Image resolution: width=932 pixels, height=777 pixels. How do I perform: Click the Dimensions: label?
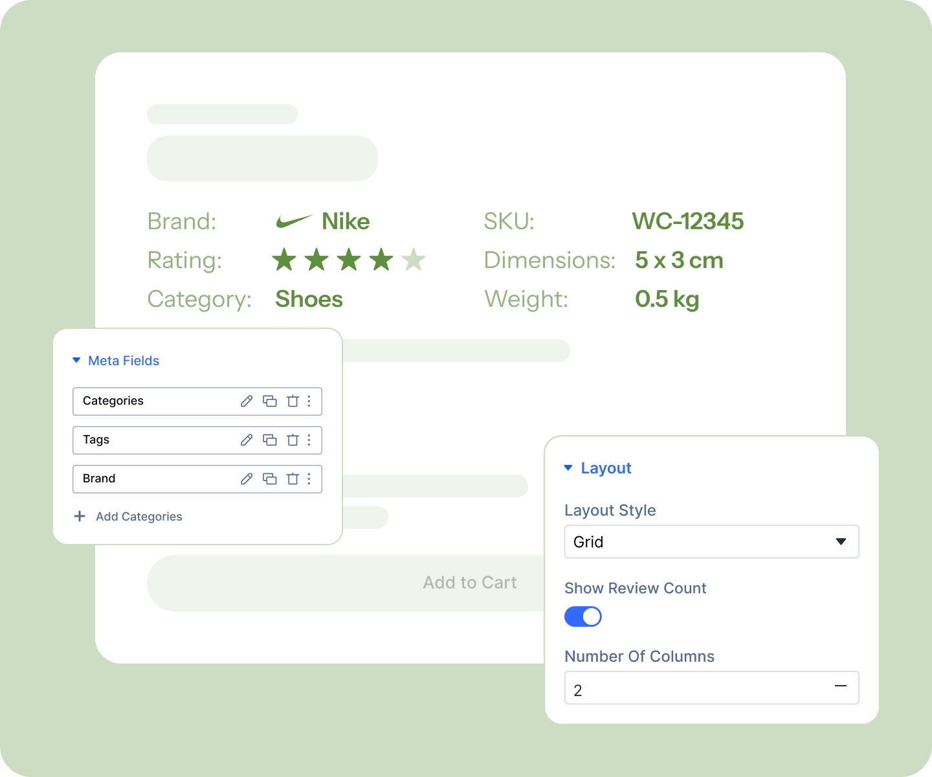click(x=550, y=260)
